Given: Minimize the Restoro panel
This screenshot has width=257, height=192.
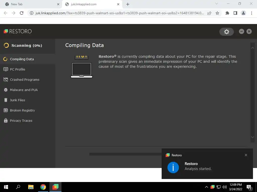Looking at the screenshot, I should pyautogui.click(x=241, y=31).
